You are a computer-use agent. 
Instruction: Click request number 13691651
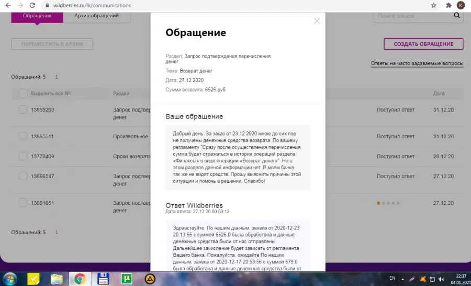pyautogui.click(x=43, y=203)
